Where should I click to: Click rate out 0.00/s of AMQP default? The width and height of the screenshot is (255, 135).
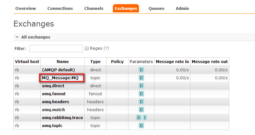[221, 70]
